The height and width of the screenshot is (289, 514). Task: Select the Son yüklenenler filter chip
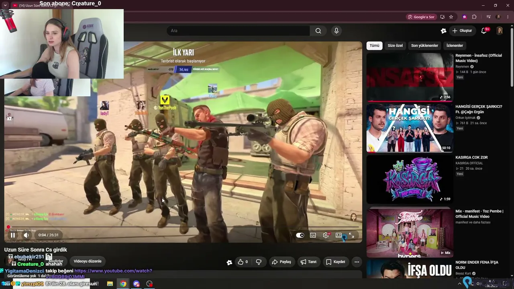pyautogui.click(x=424, y=46)
